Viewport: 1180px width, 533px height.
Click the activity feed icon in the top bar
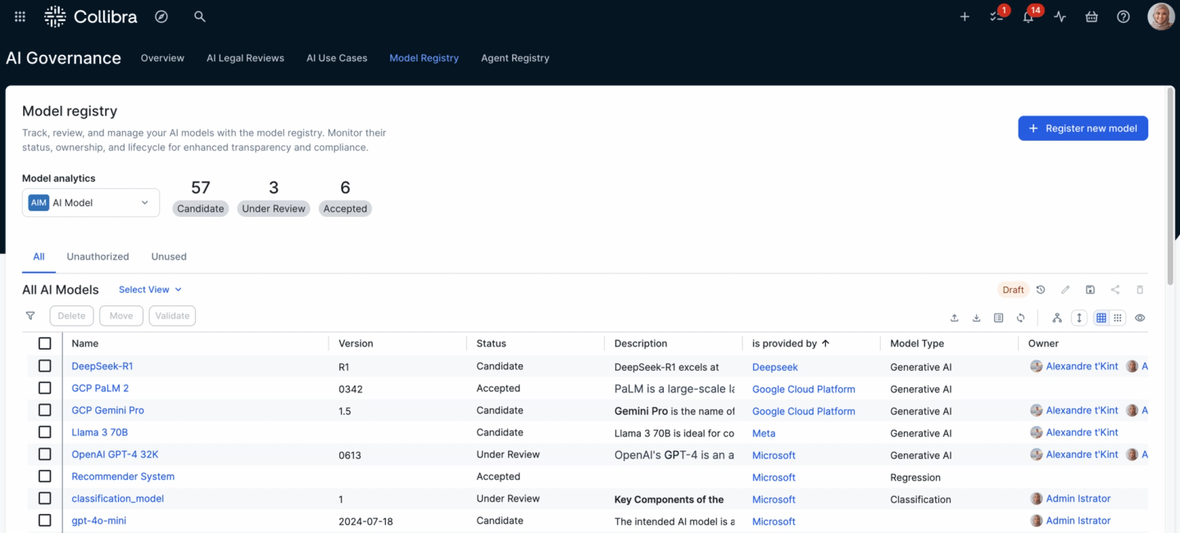(1060, 16)
